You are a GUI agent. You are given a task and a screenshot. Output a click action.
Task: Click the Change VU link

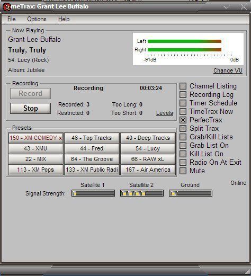(x=228, y=70)
